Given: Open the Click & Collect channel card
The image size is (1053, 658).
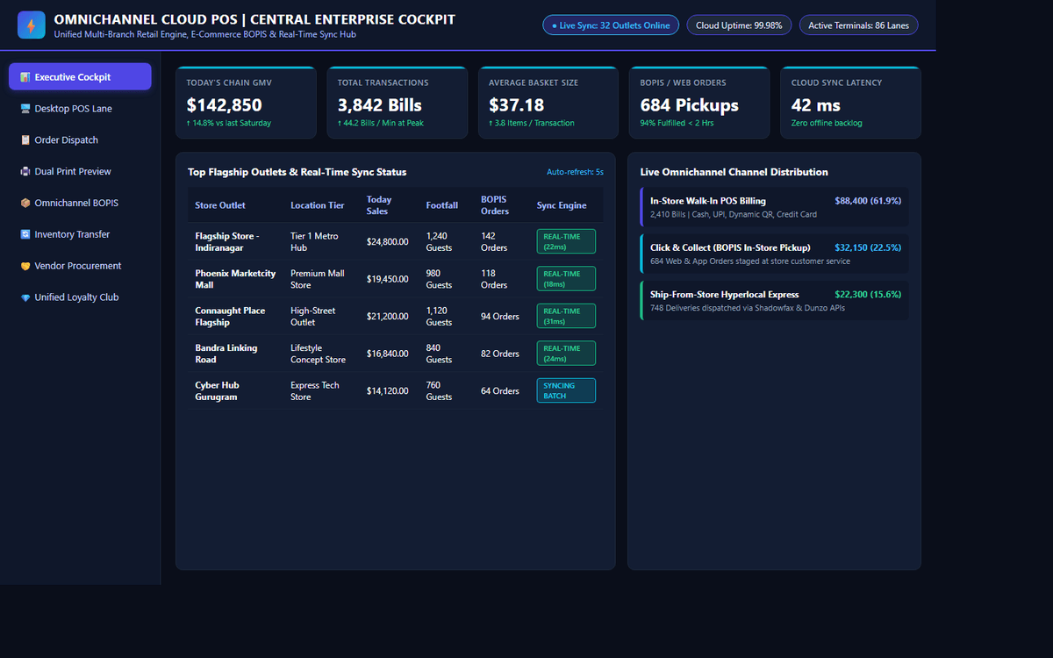Looking at the screenshot, I should pyautogui.click(x=775, y=254).
